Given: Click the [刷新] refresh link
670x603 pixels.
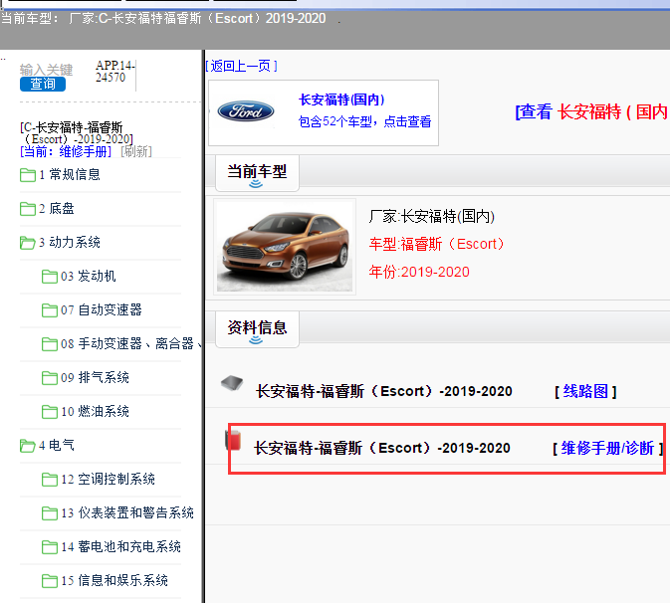Looking at the screenshot, I should [x=136, y=151].
